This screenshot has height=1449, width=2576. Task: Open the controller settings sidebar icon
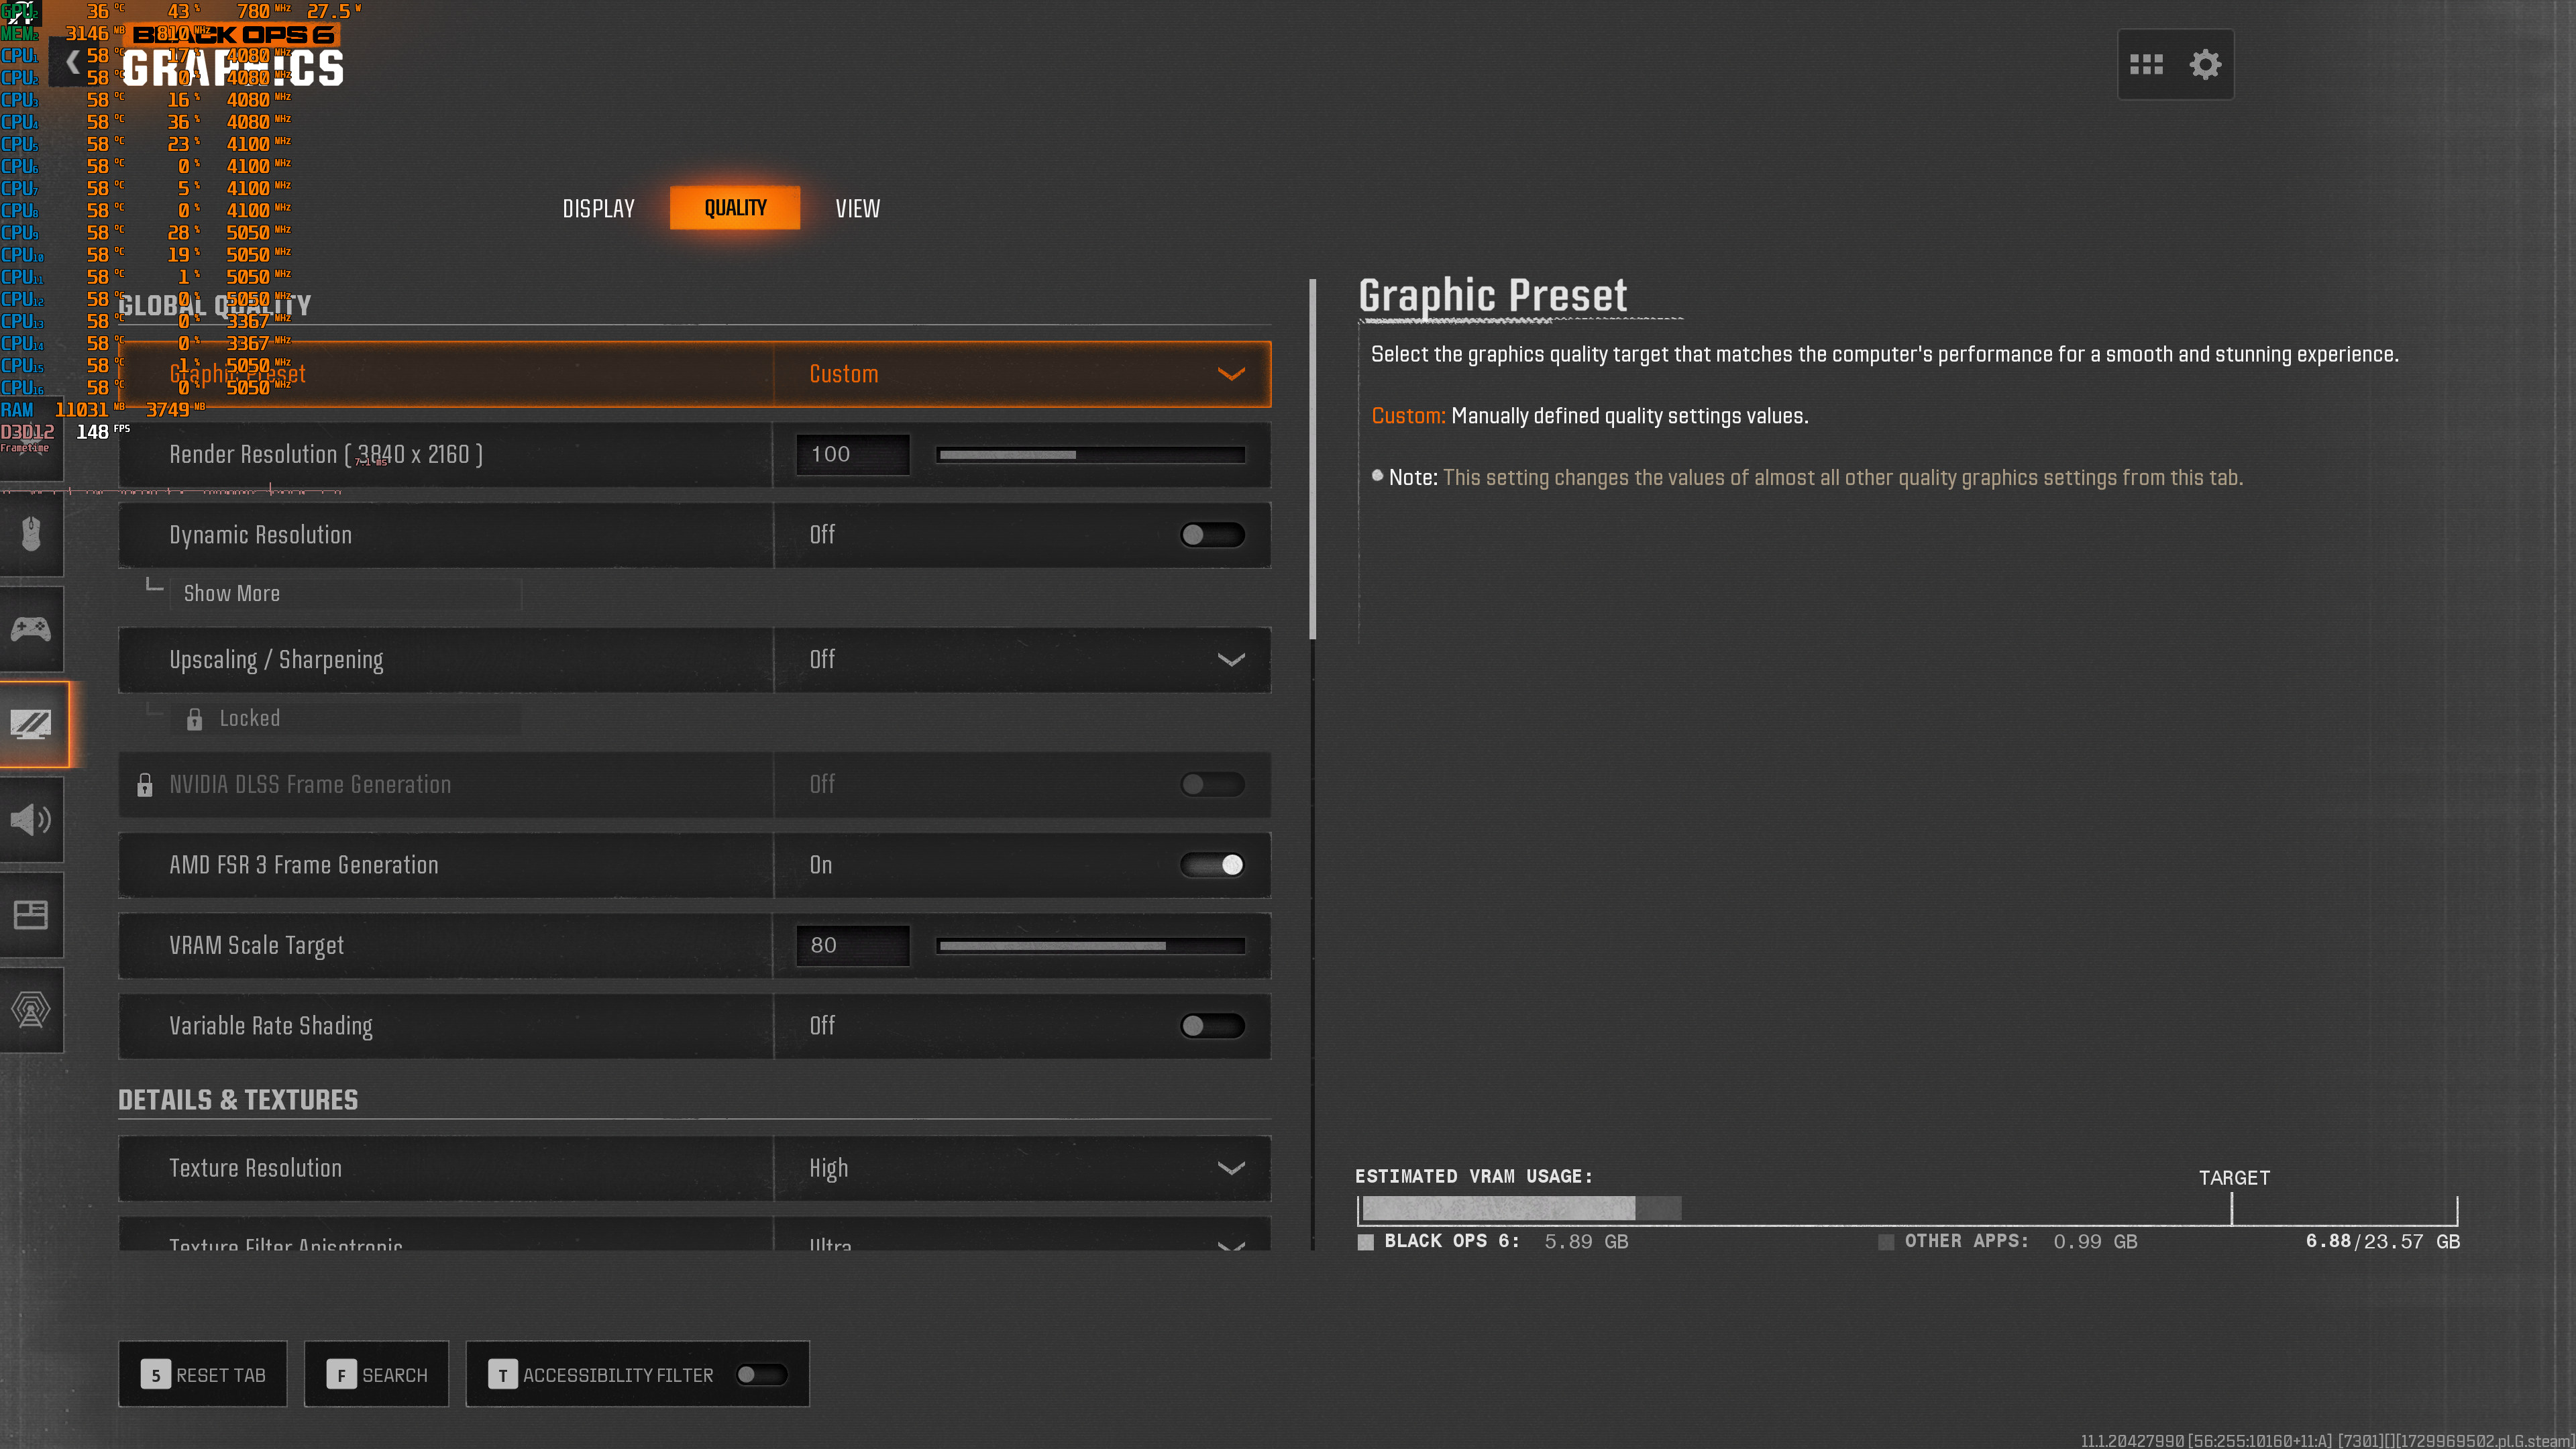31,629
